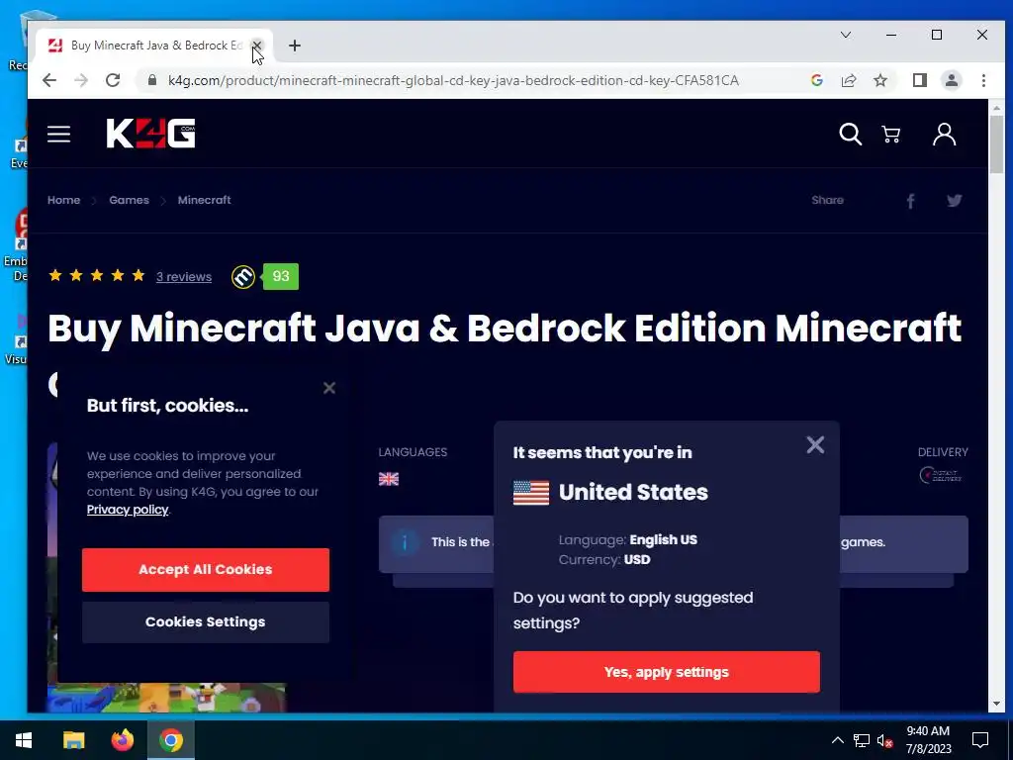1013x760 pixels.
Task: Click the Chrome forward arrow
Action: (x=81, y=80)
